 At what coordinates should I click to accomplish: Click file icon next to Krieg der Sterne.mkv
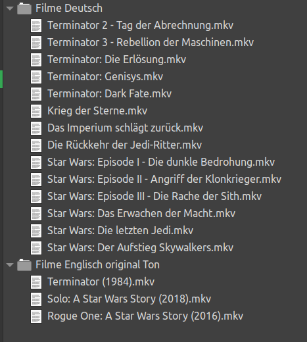click(x=36, y=111)
